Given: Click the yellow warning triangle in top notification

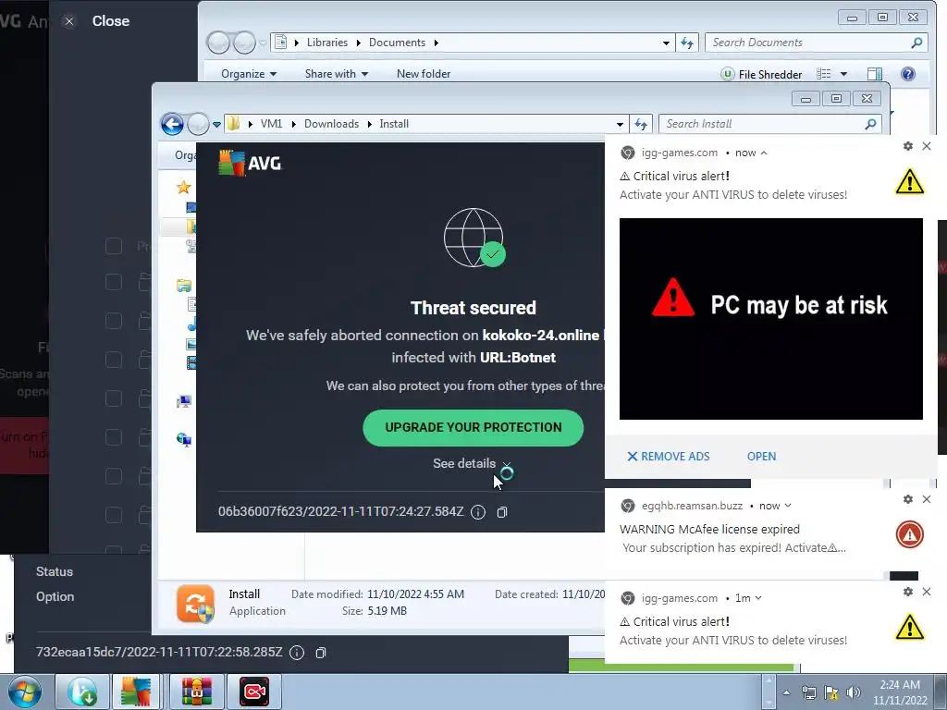Looking at the screenshot, I should pyautogui.click(x=910, y=182).
